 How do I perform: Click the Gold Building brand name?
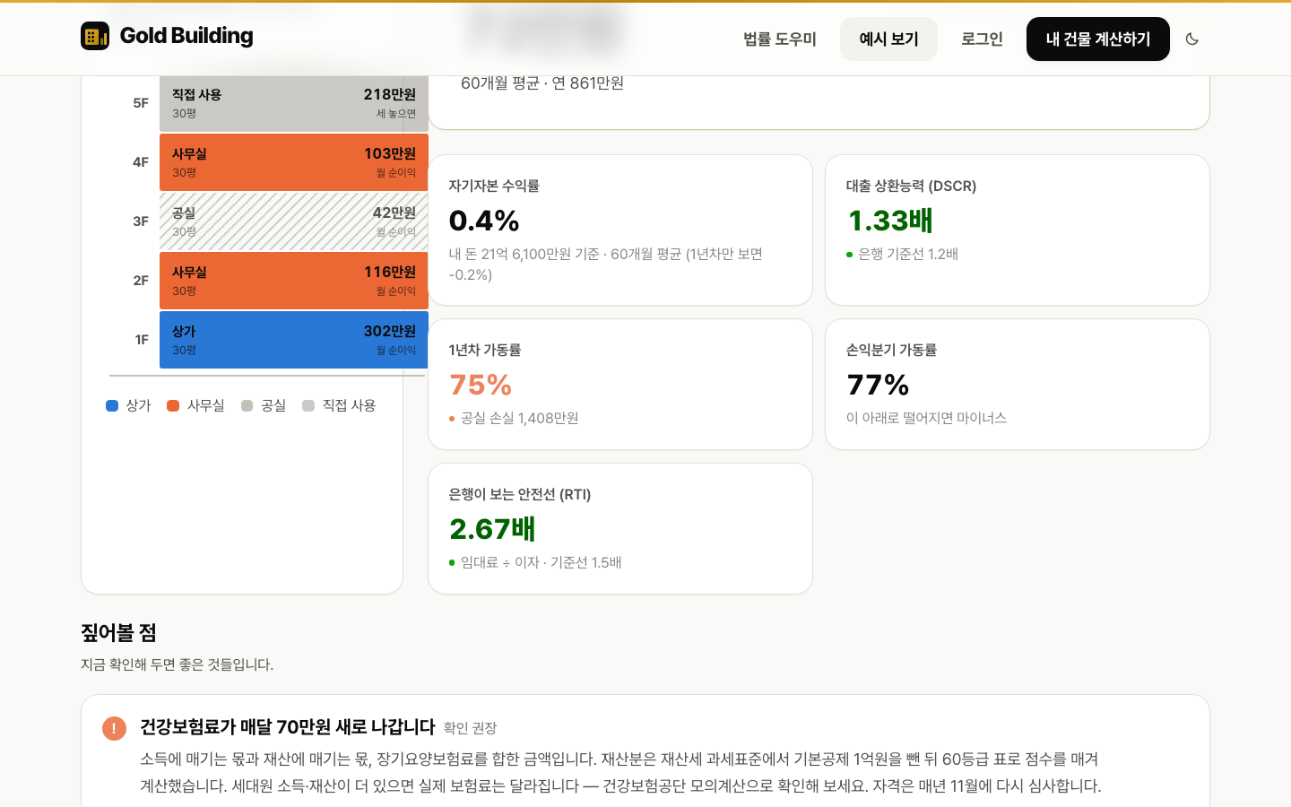pyautogui.click(x=186, y=36)
